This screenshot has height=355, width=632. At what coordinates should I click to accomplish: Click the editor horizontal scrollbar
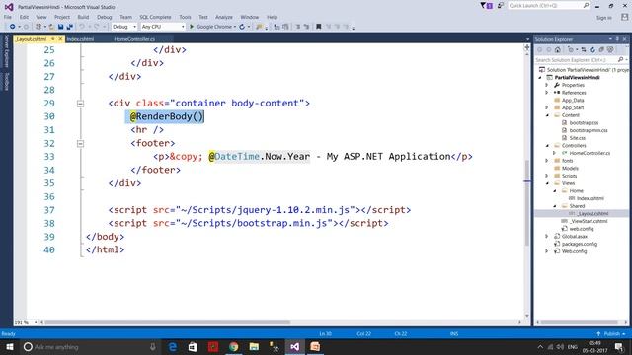click(x=167, y=322)
